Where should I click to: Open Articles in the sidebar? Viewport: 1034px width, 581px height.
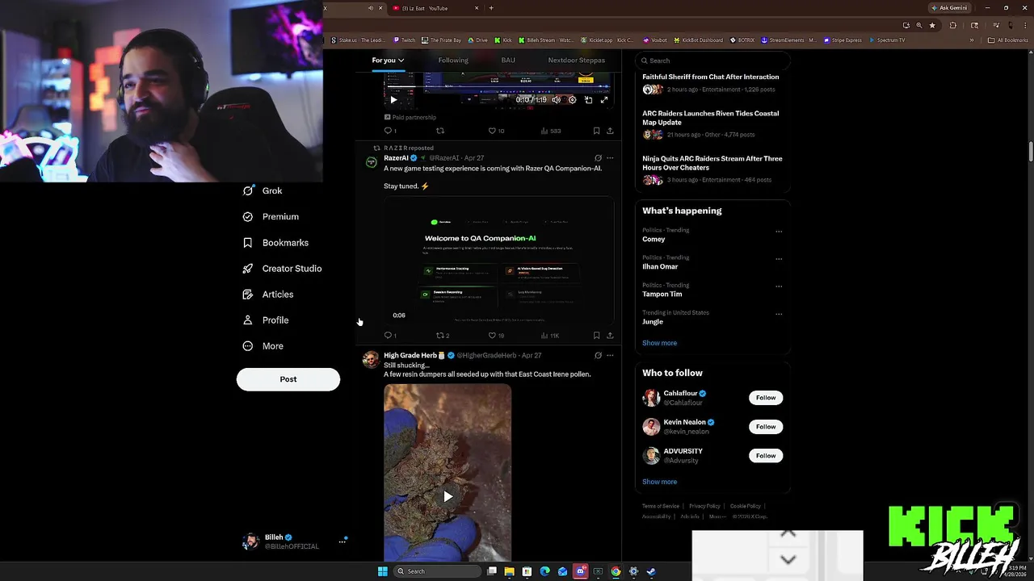click(268, 295)
